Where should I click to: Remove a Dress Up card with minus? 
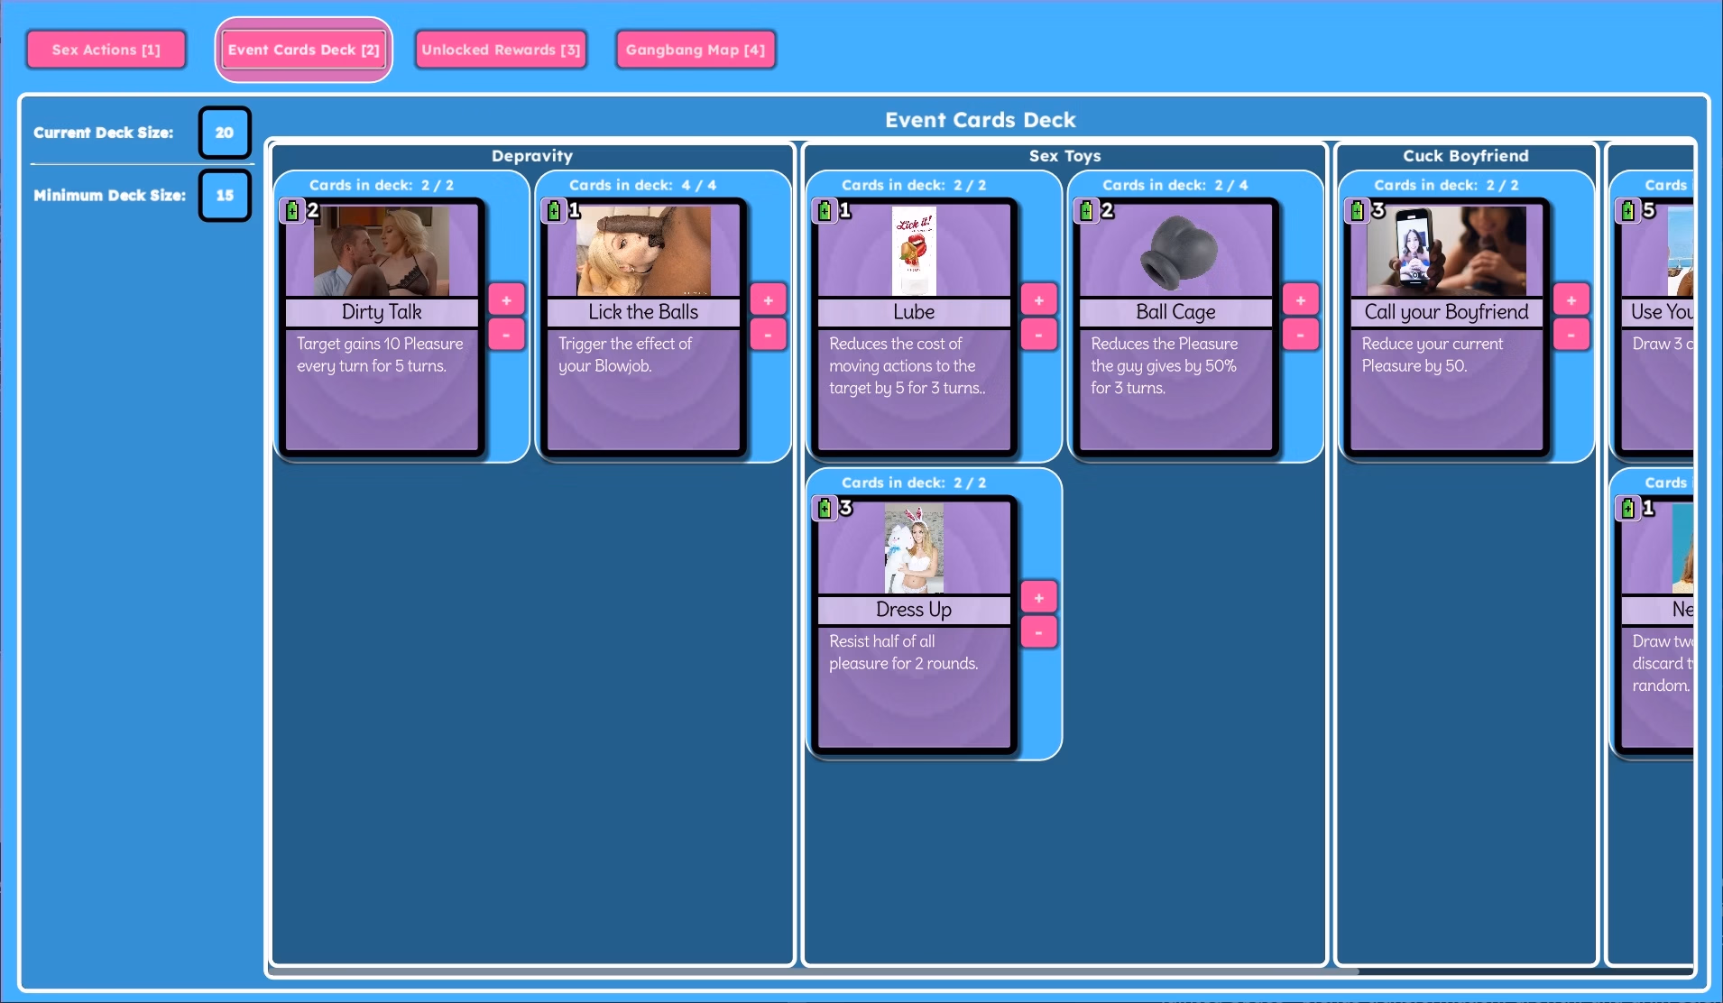(1038, 632)
